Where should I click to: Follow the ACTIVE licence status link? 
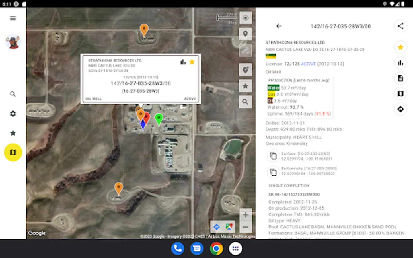(309, 64)
